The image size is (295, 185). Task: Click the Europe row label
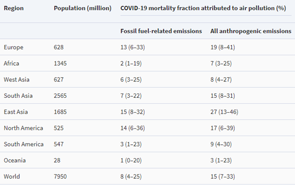coord(13,47)
